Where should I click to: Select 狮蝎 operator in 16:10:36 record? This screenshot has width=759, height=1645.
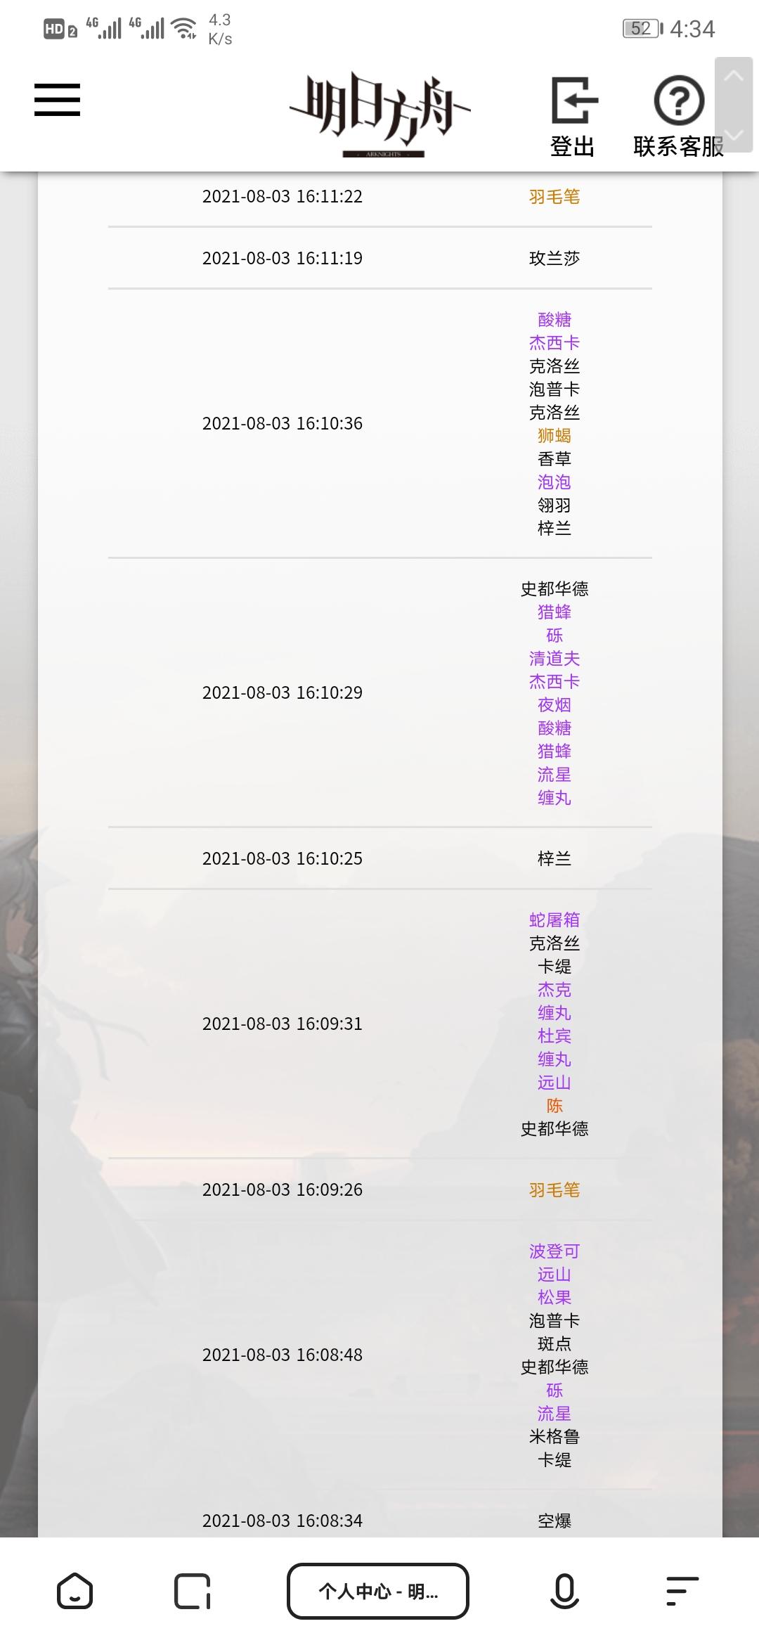[x=554, y=436]
